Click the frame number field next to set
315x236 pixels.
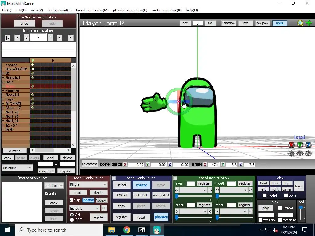[x=198, y=23]
